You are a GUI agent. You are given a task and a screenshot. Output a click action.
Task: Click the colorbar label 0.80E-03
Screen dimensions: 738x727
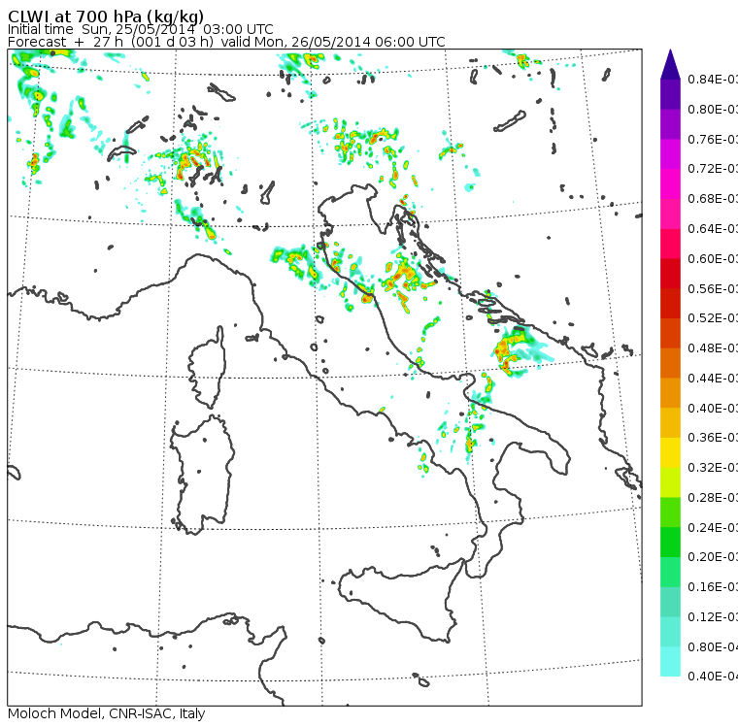pos(713,109)
